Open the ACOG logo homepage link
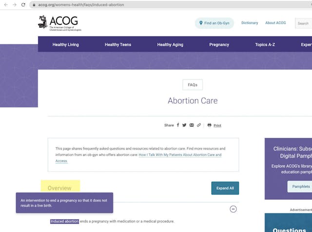 (59, 23)
